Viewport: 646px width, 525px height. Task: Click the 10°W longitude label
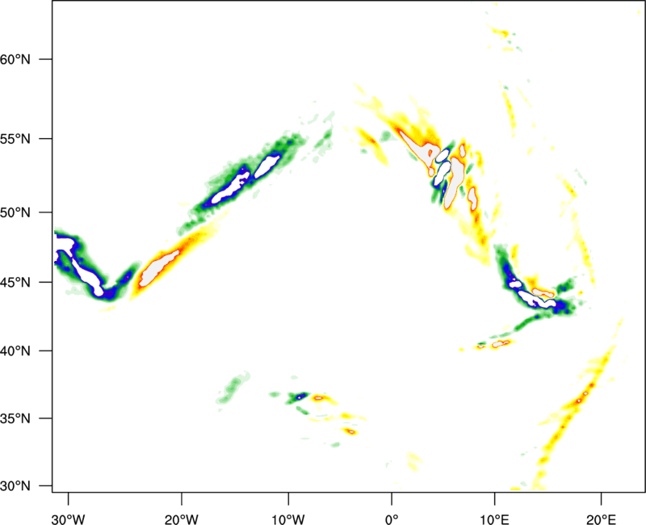(x=288, y=519)
